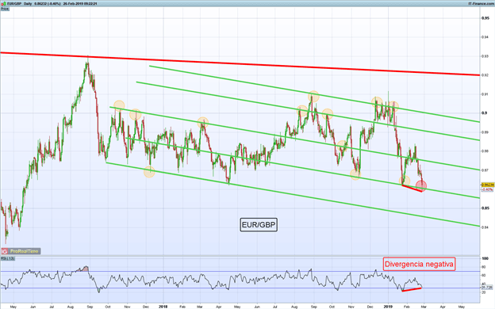This screenshot has height=309, width=495.
Task: Select the Divergencia negativa annotation box
Action: pyautogui.click(x=419, y=264)
